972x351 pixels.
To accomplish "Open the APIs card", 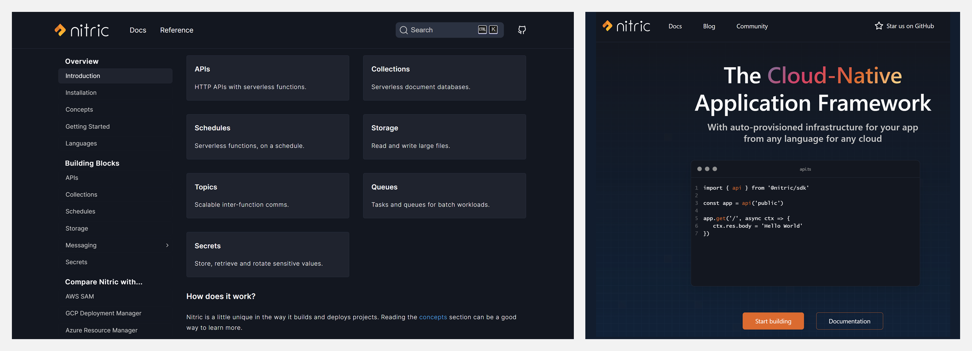I will pos(268,78).
